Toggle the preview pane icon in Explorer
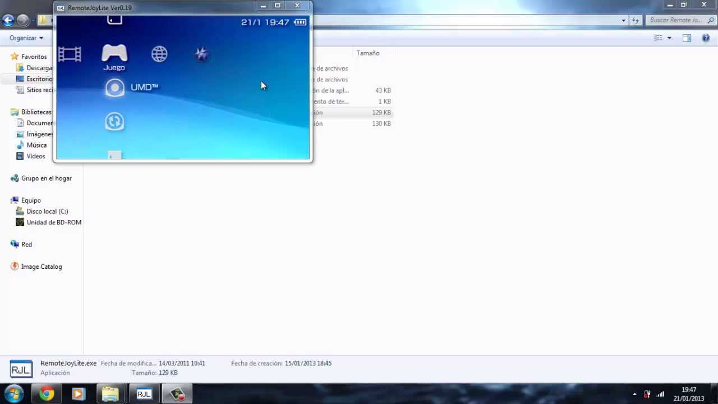718x404 pixels. pyautogui.click(x=687, y=38)
